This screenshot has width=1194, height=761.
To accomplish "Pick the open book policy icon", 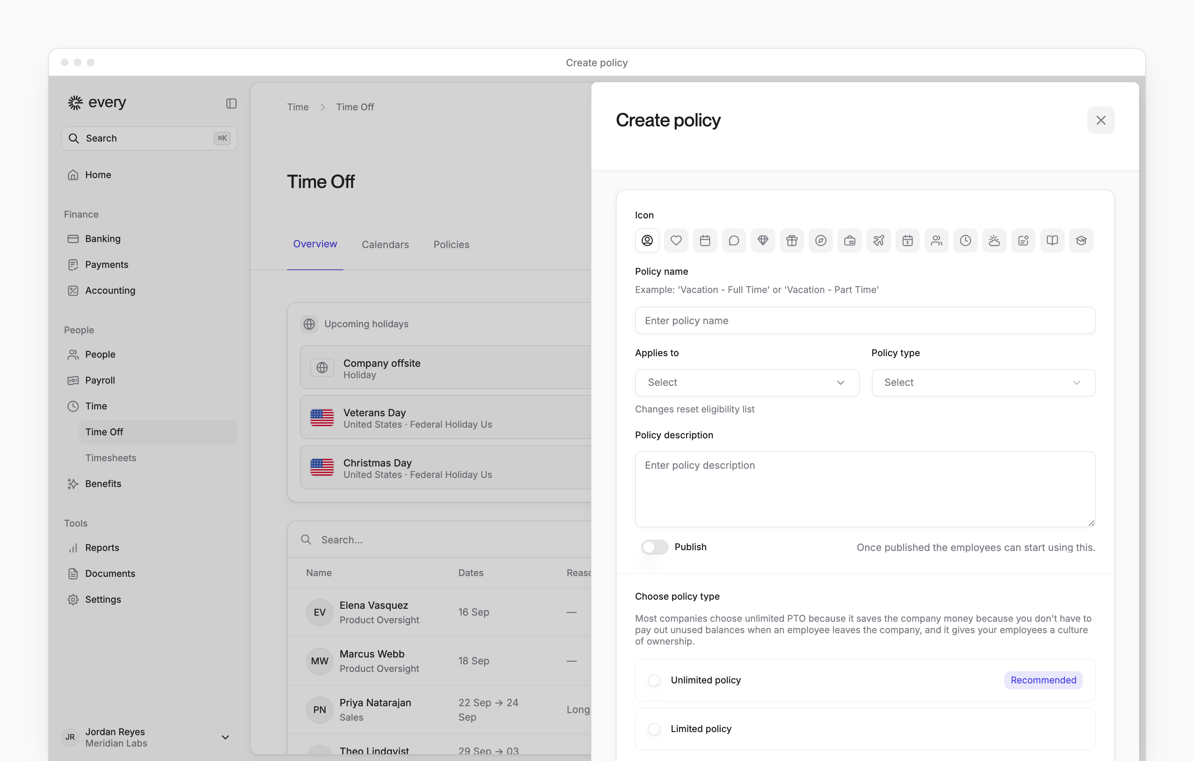I will [x=1052, y=241].
